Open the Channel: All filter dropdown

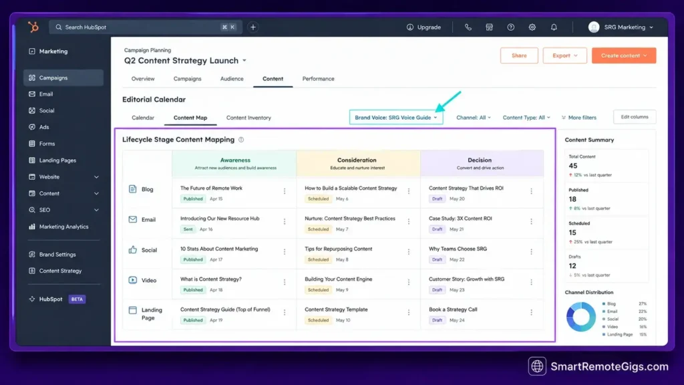pyautogui.click(x=474, y=118)
